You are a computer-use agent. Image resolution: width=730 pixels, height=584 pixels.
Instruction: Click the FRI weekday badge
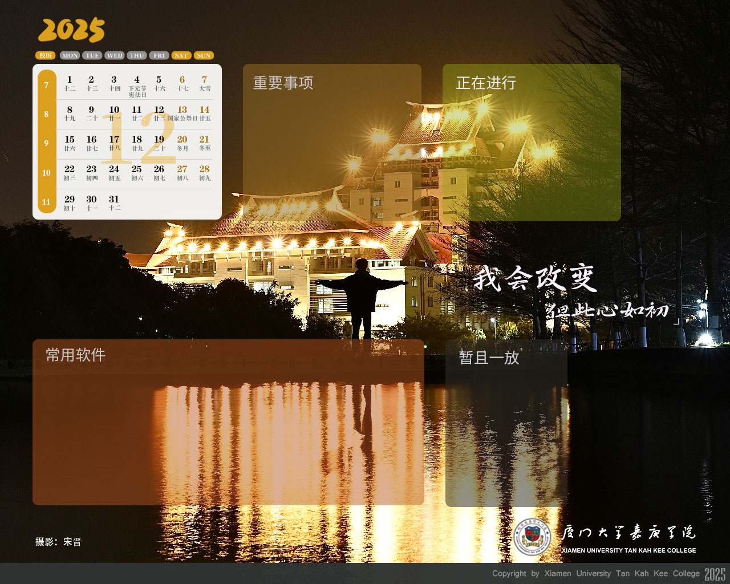[159, 55]
